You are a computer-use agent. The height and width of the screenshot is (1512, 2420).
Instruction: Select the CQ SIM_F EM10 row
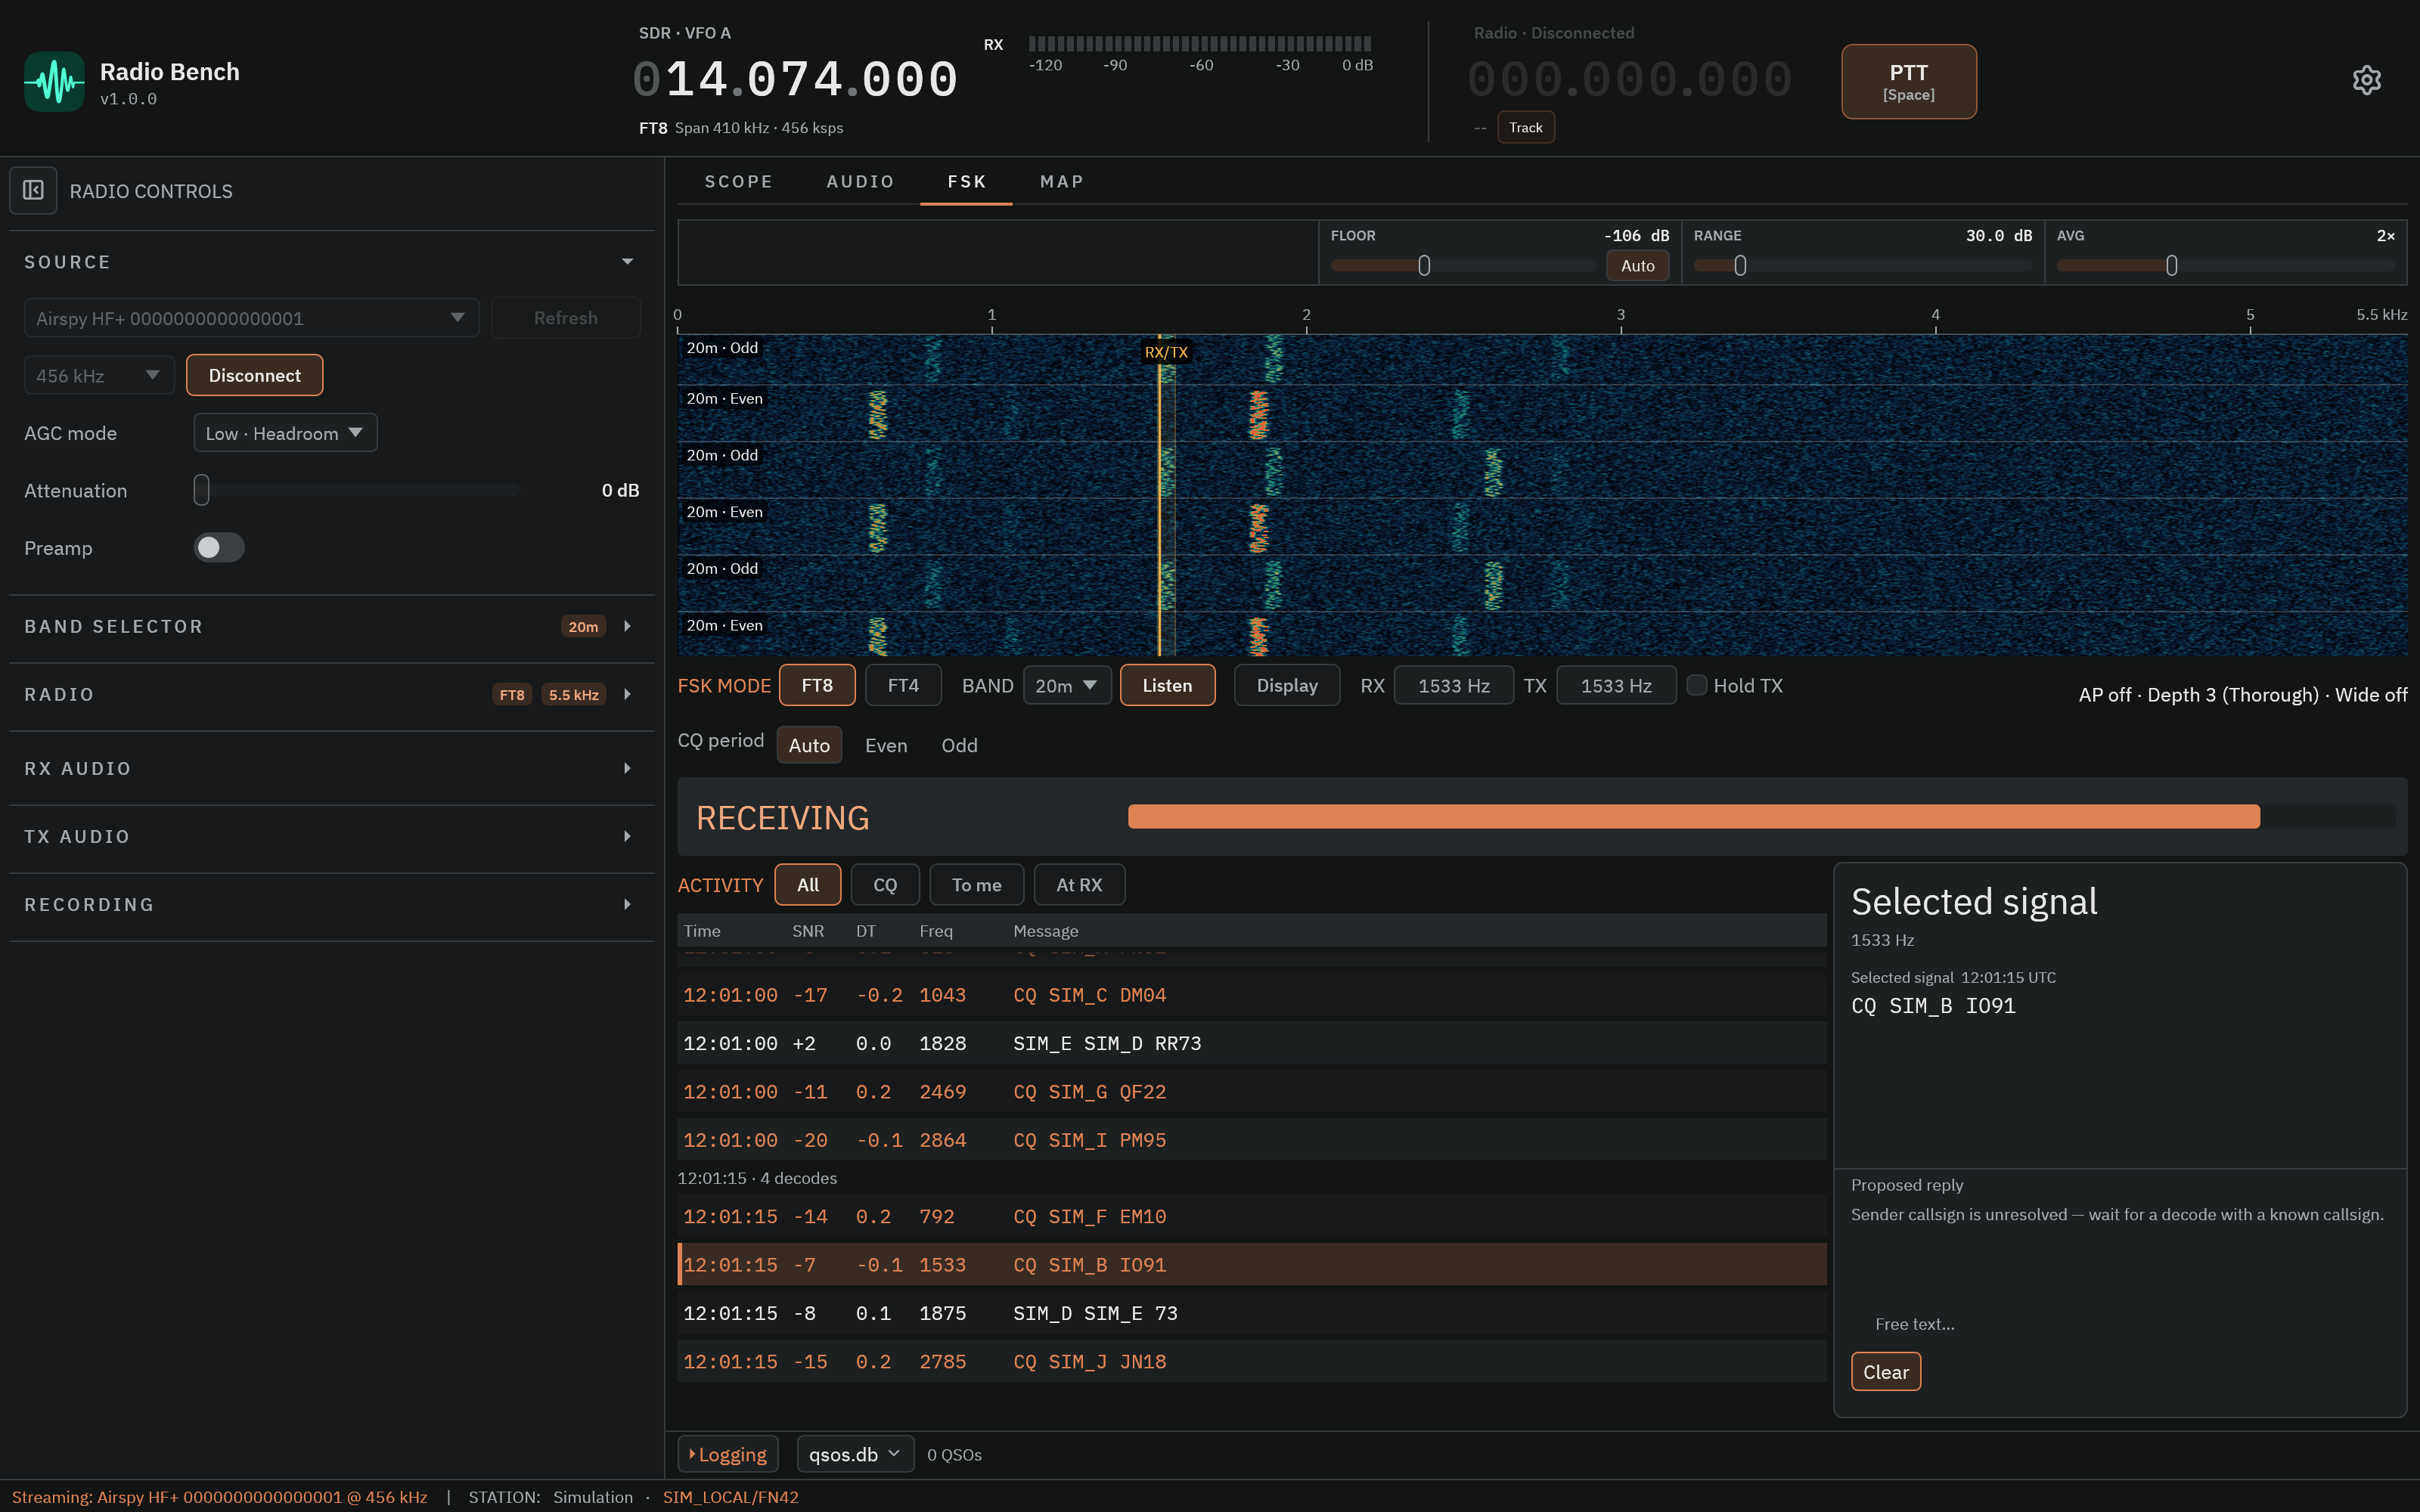tap(1251, 1217)
